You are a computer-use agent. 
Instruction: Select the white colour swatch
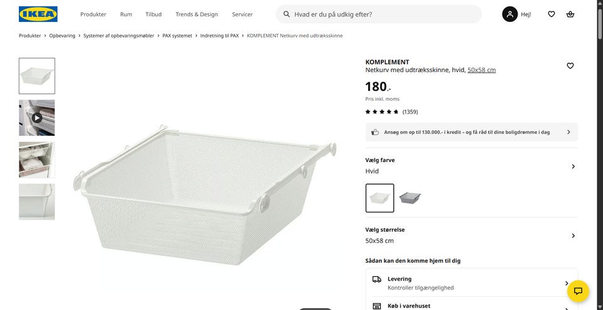click(x=379, y=198)
